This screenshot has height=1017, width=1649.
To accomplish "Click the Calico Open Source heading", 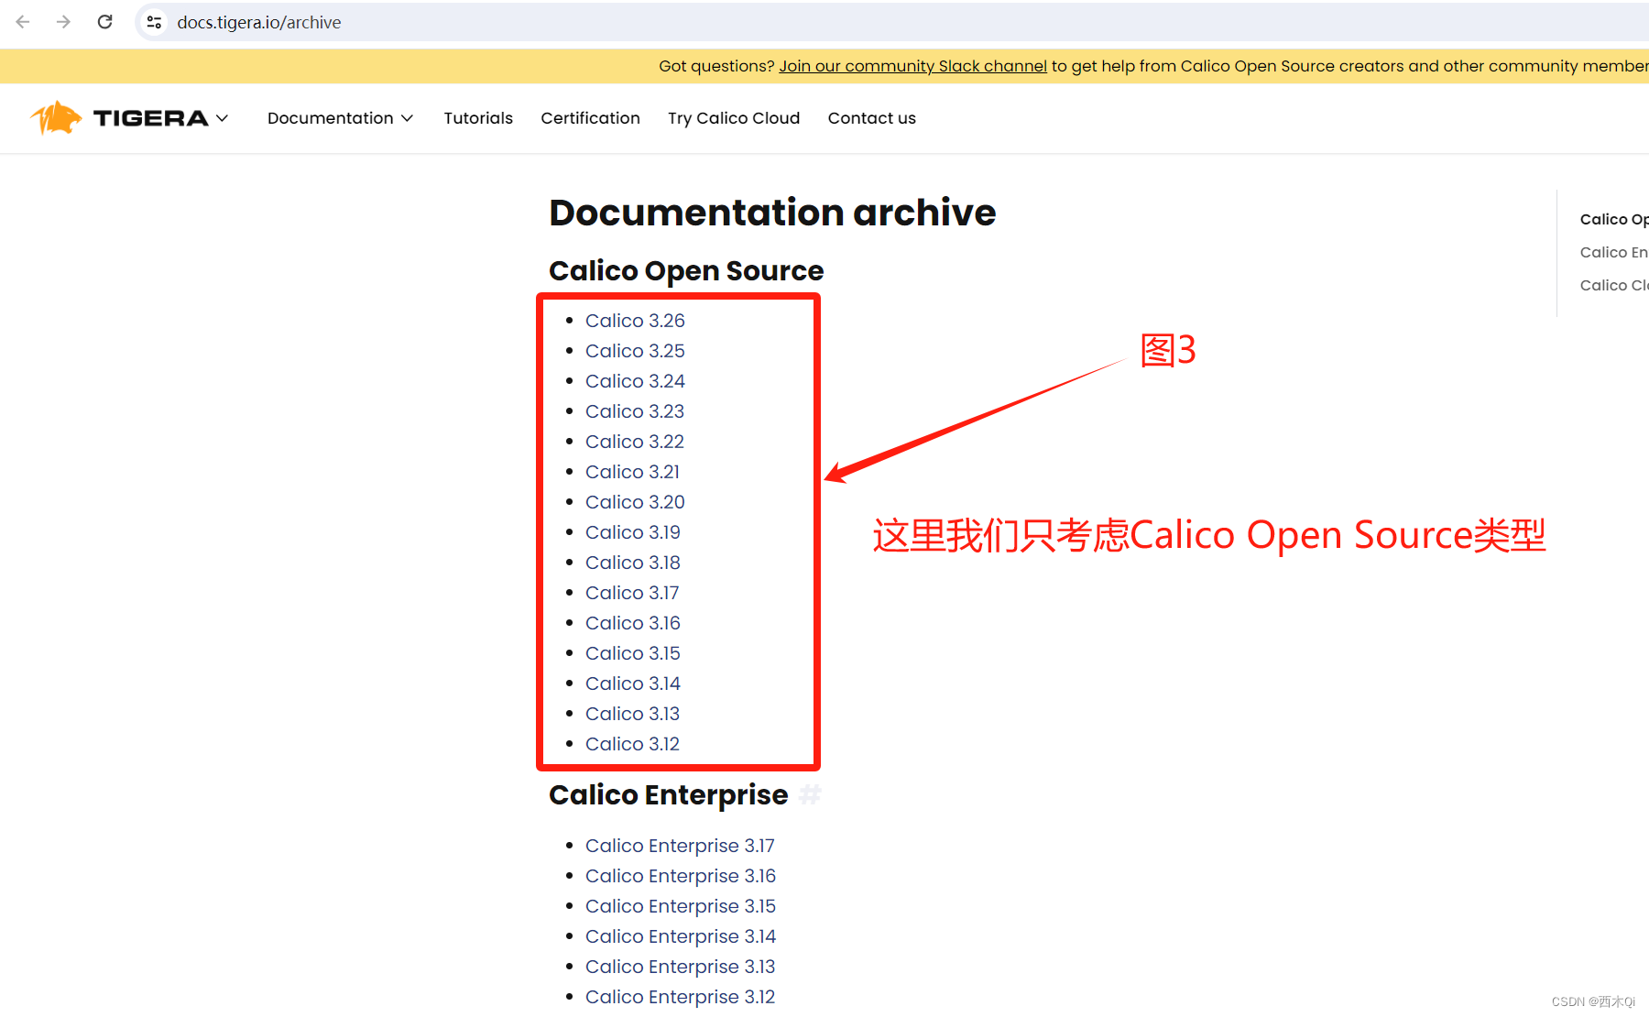I will pyautogui.click(x=686, y=271).
